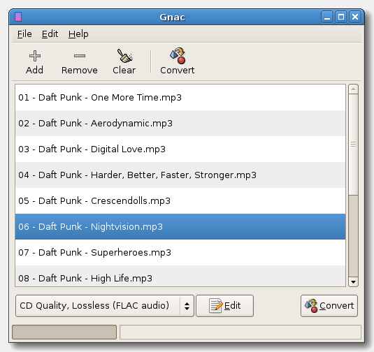Viewport: 374px width, 352px height.
Task: Click the toolbar Convert icon
Action: coord(178,56)
